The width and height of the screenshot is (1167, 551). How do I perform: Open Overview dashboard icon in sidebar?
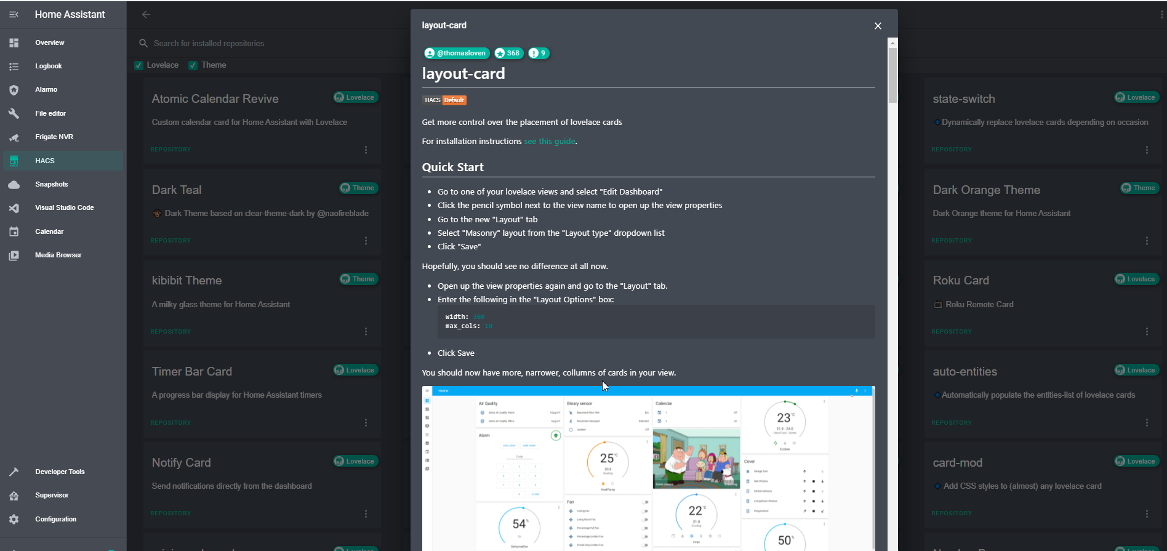(14, 42)
